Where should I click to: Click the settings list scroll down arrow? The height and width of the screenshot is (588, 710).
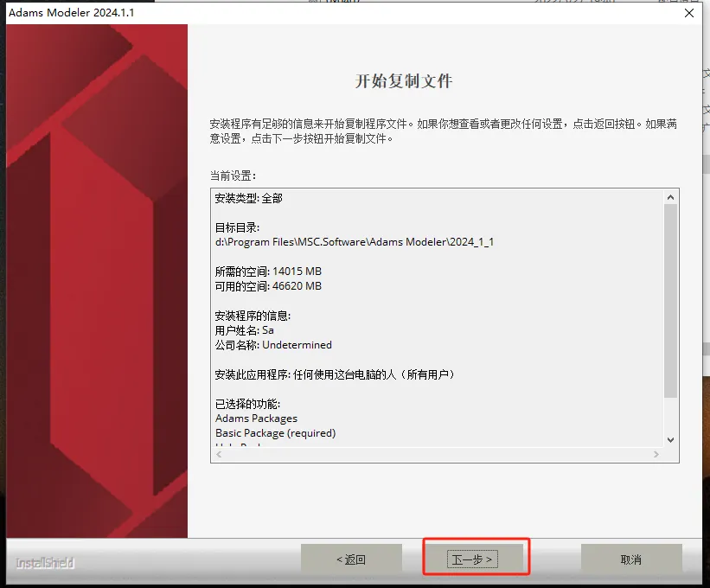coord(670,440)
